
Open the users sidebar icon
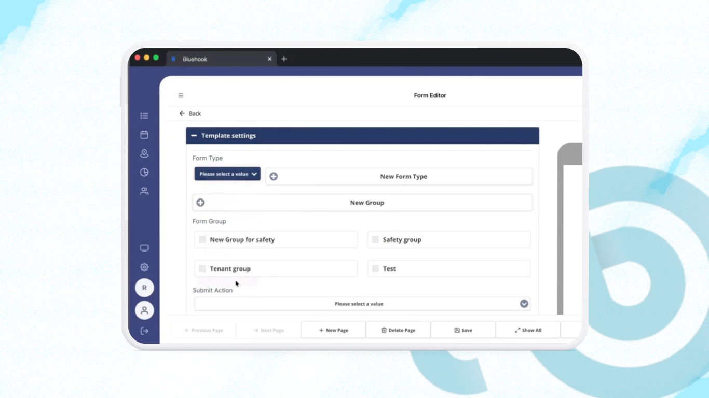[144, 191]
